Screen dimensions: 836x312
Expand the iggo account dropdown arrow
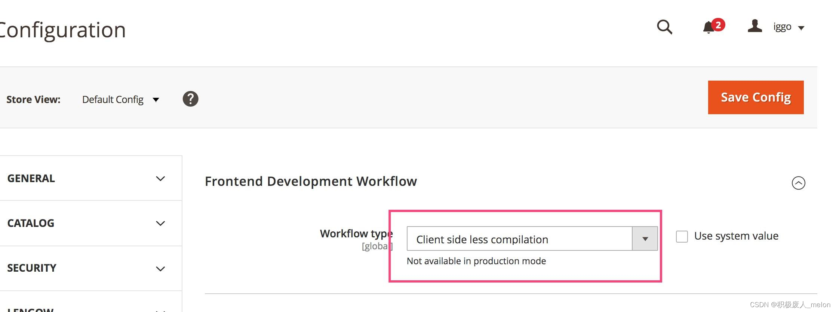pyautogui.click(x=802, y=28)
